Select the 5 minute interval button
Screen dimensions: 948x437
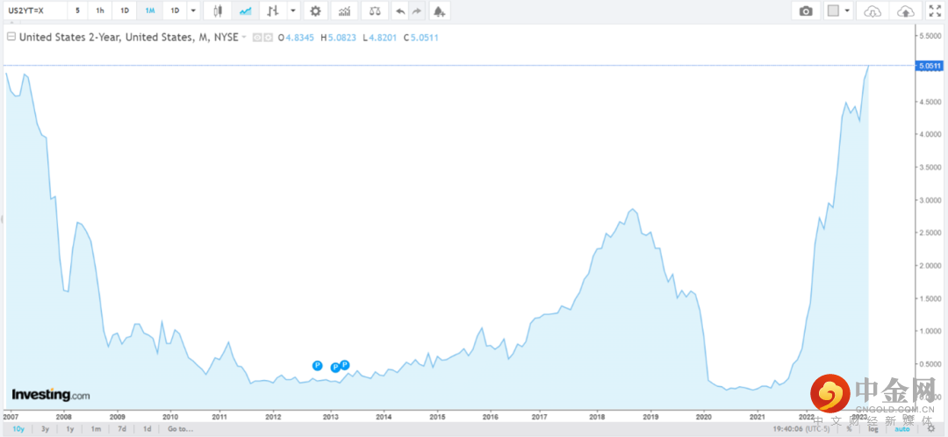77,11
